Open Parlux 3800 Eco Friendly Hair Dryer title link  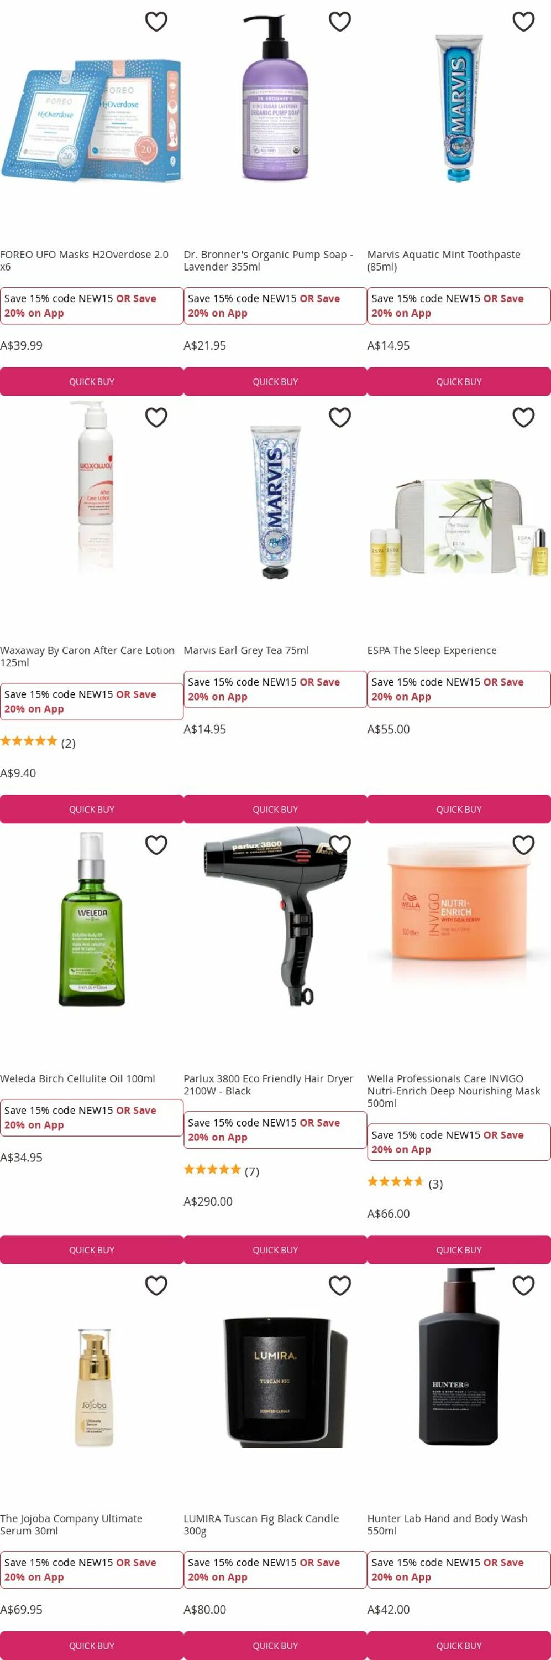(269, 1085)
